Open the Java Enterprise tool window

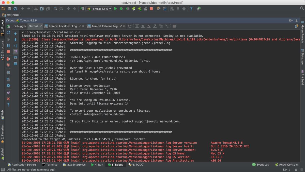point(74,165)
